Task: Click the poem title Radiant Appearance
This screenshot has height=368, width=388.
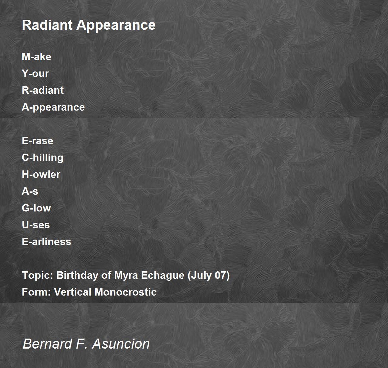Action: coord(89,25)
